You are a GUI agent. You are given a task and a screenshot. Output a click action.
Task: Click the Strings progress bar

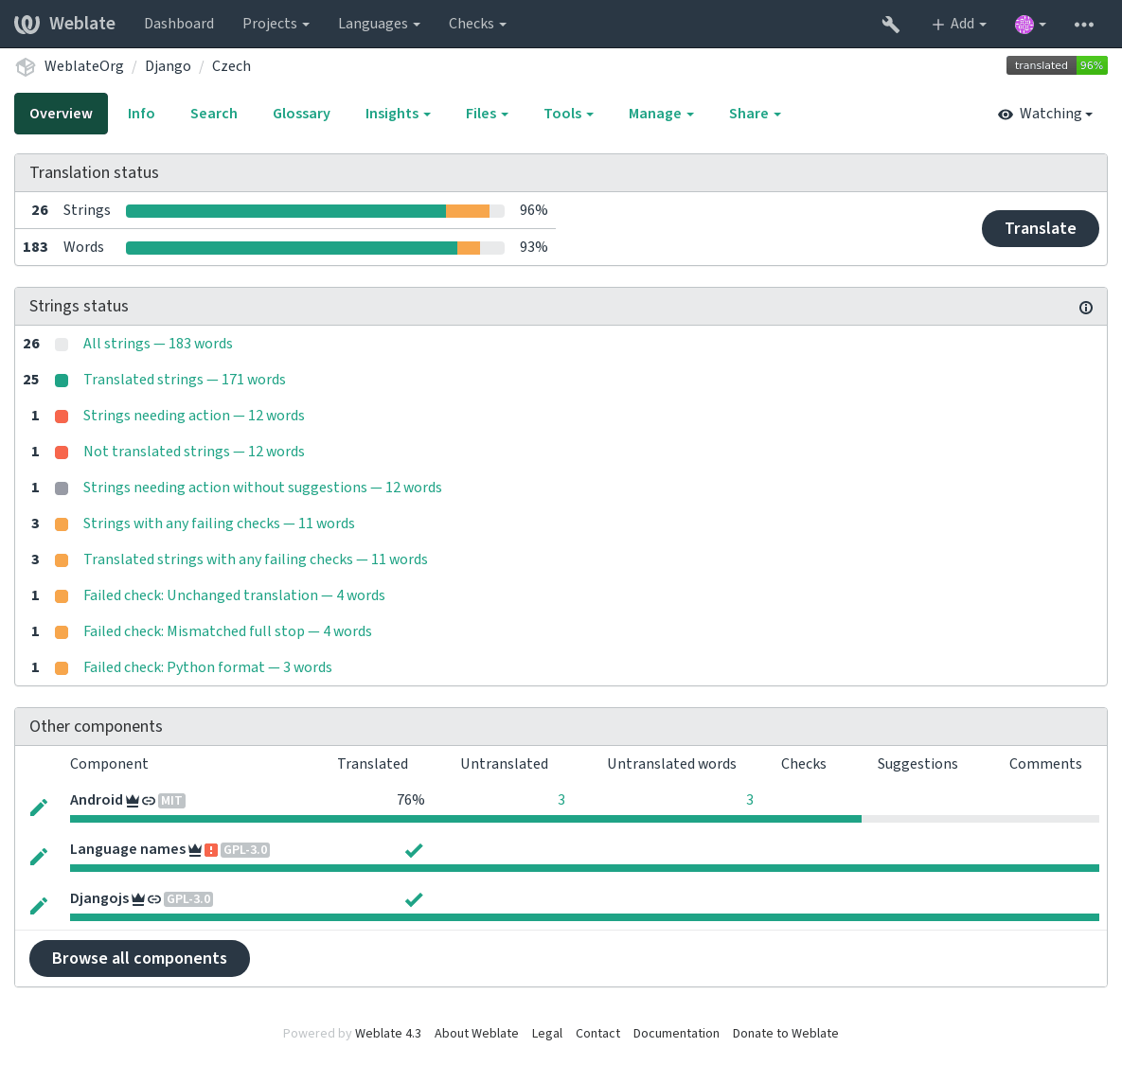click(315, 211)
